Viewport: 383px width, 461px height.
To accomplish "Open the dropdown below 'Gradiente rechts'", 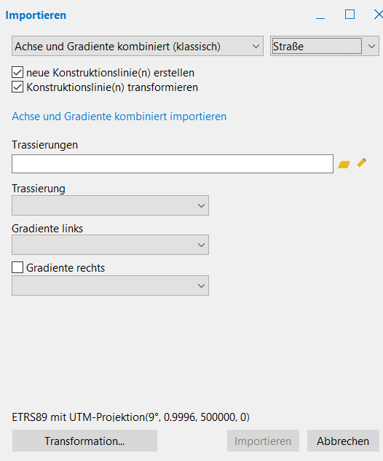I will click(110, 285).
